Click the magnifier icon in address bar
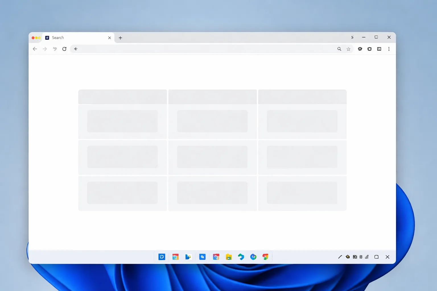 point(339,49)
